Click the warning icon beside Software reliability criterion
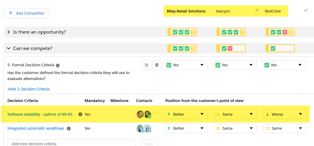314x146 pixels. coord(80,114)
